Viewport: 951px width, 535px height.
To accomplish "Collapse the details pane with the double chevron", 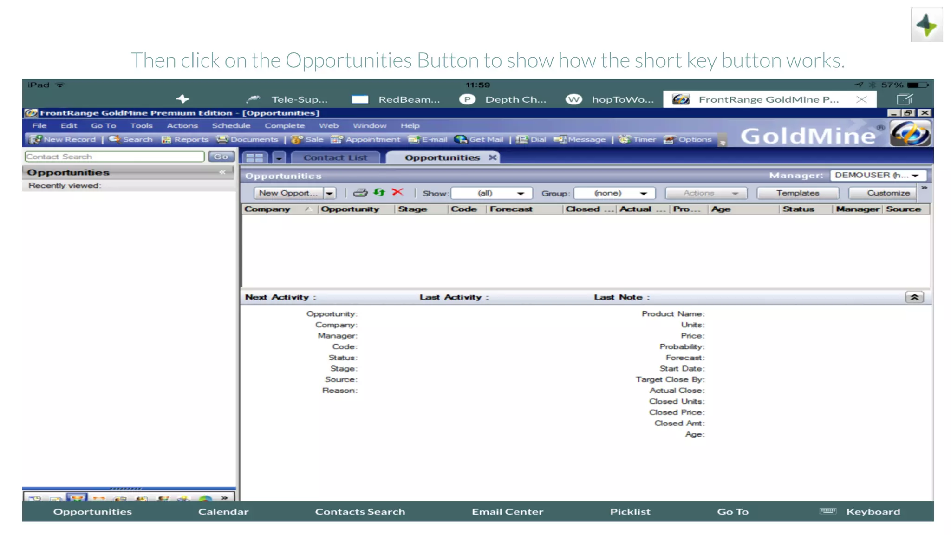I will coord(914,297).
